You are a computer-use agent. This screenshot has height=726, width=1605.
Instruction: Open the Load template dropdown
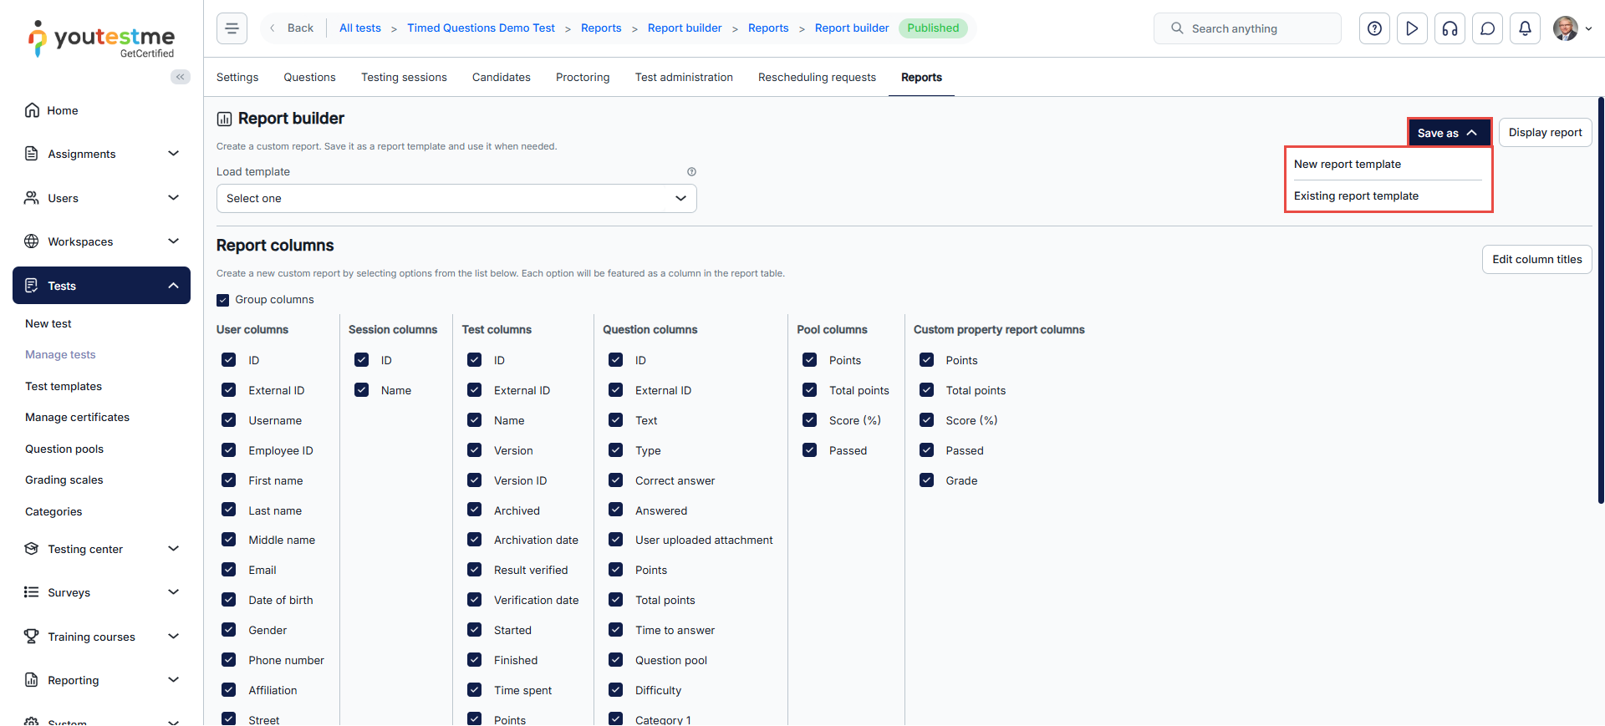point(456,199)
